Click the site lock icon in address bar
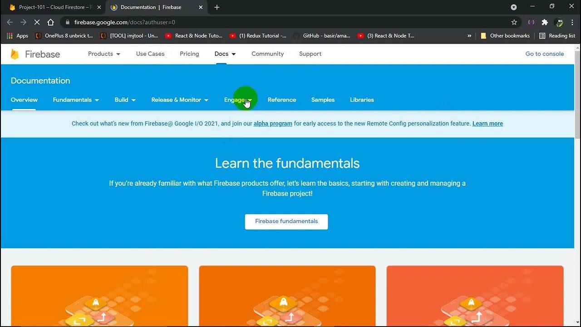The width and height of the screenshot is (581, 327). [x=68, y=22]
